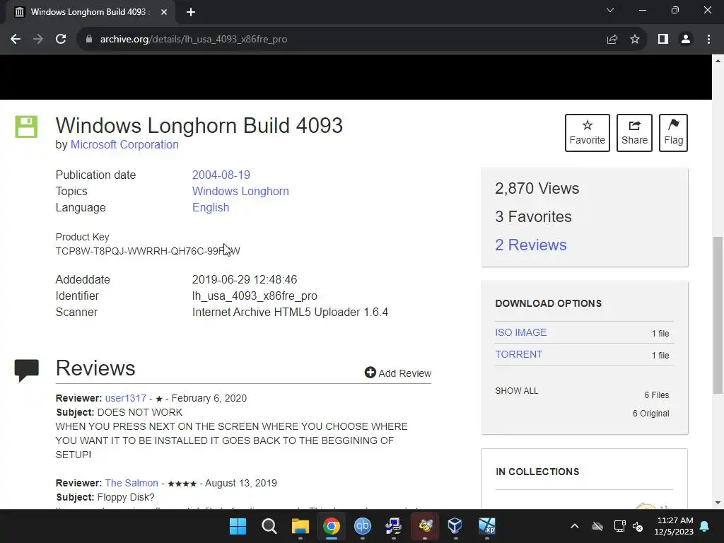
Task: Click the browser Back arrow
Action: point(16,40)
